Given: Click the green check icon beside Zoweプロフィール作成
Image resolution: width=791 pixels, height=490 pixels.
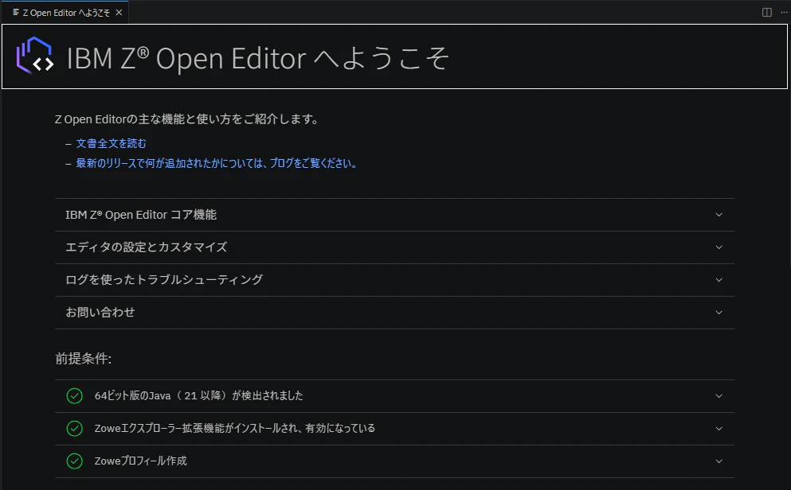Looking at the screenshot, I should coord(74,461).
